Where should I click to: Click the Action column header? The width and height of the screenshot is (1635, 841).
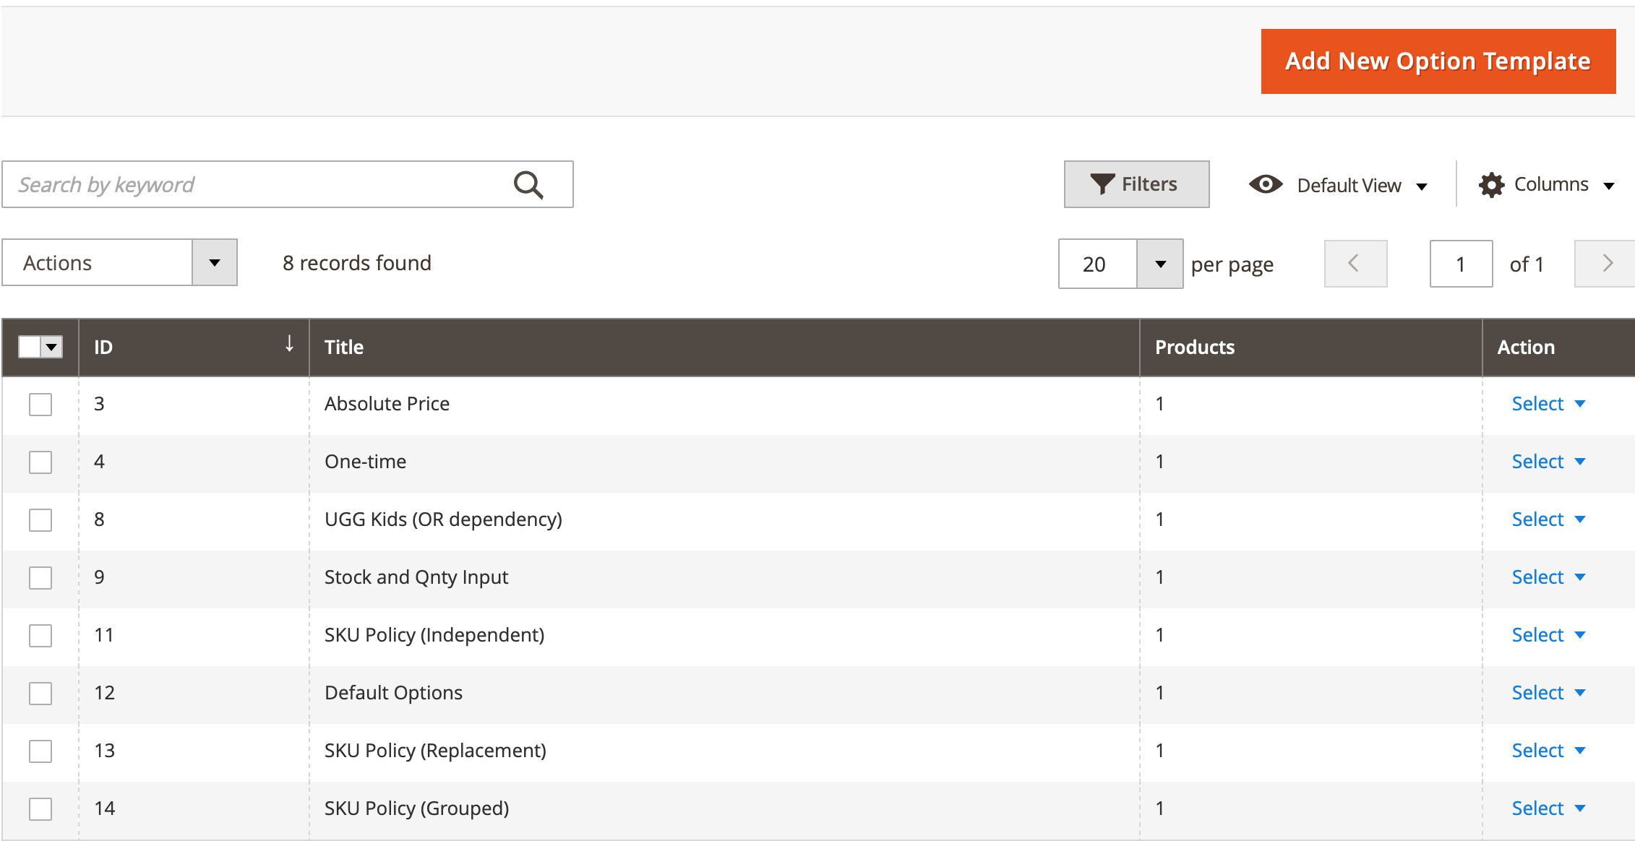[1558, 348]
